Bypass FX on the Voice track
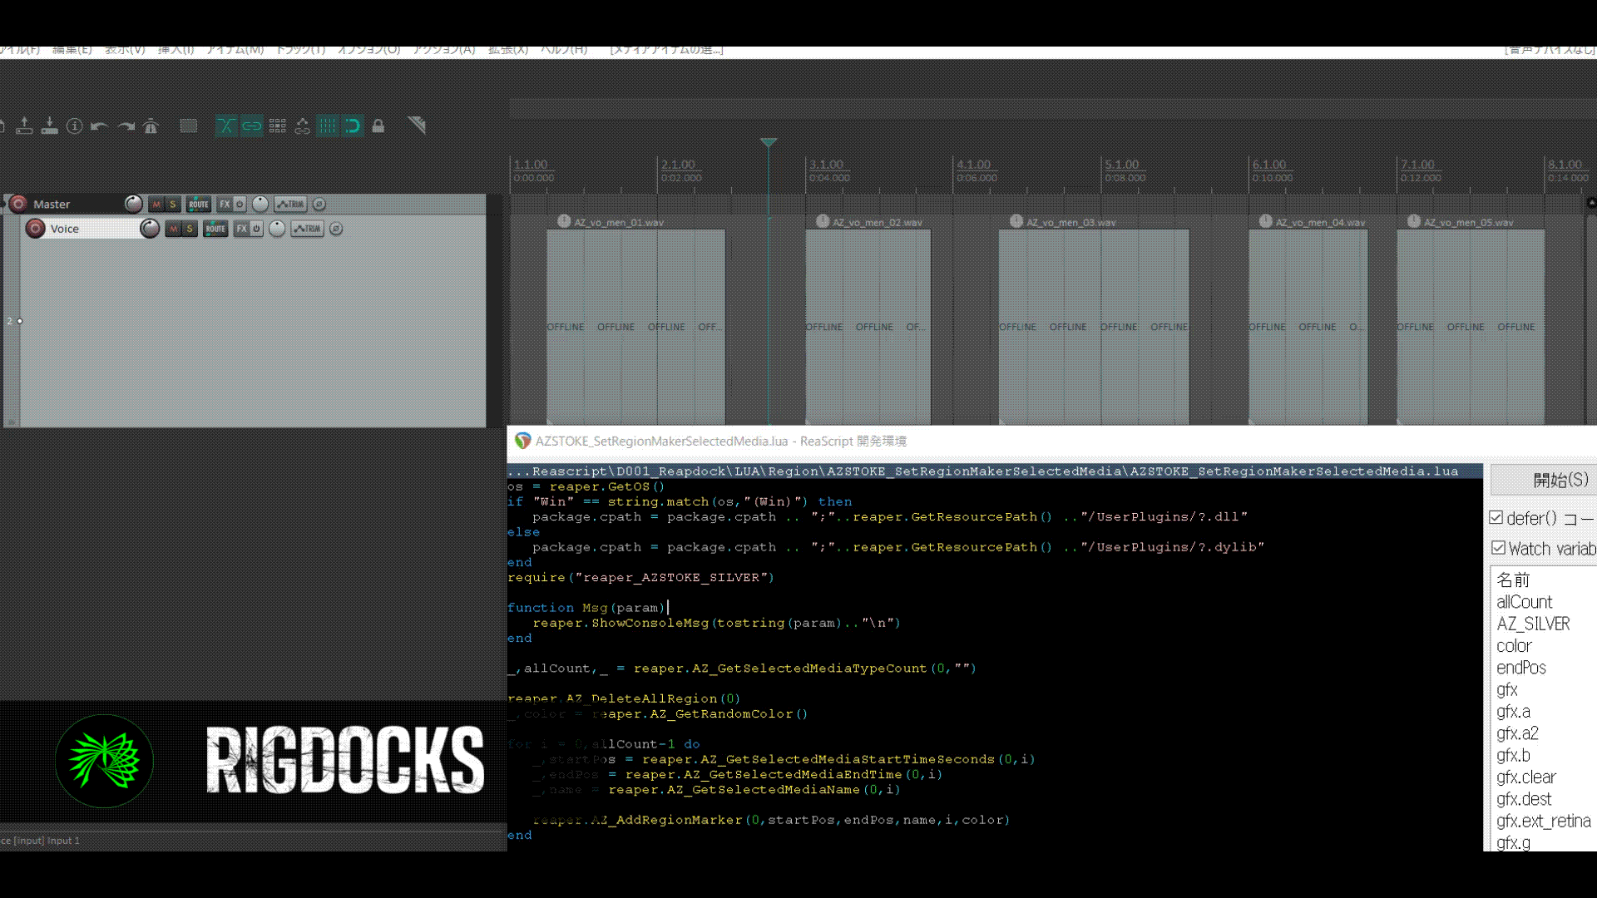Viewport: 1597px width, 898px height. click(257, 229)
